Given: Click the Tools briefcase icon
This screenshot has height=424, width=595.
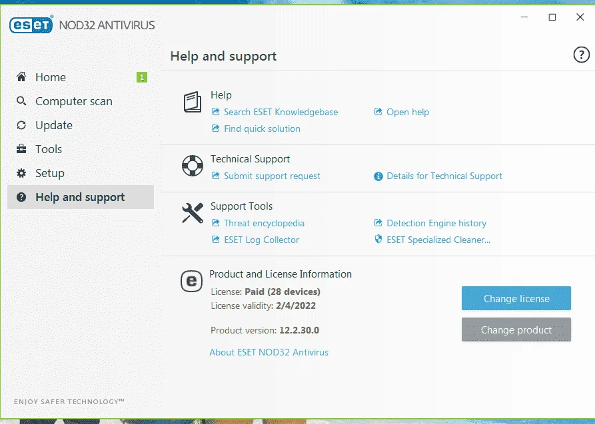Looking at the screenshot, I should (x=21, y=149).
